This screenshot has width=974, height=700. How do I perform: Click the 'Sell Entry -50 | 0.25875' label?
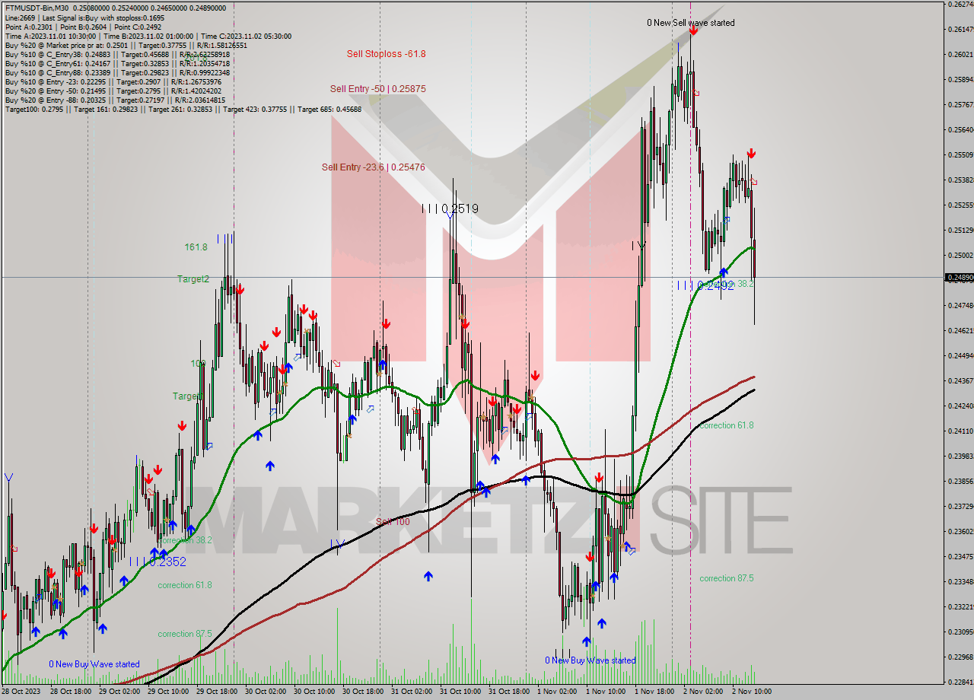pos(377,89)
